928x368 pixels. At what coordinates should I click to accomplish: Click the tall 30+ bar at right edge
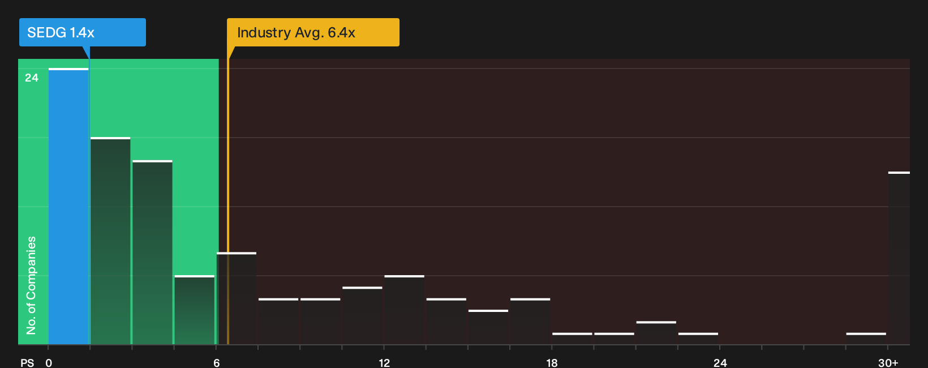tap(899, 258)
